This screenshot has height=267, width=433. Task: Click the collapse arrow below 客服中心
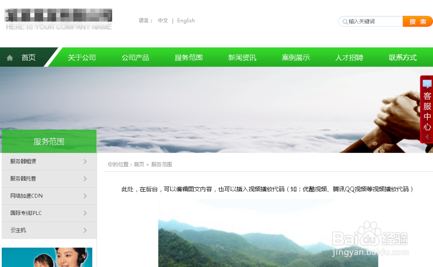click(x=427, y=137)
